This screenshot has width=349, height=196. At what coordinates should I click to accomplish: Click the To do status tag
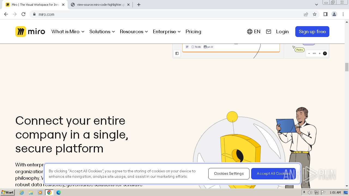196,47
